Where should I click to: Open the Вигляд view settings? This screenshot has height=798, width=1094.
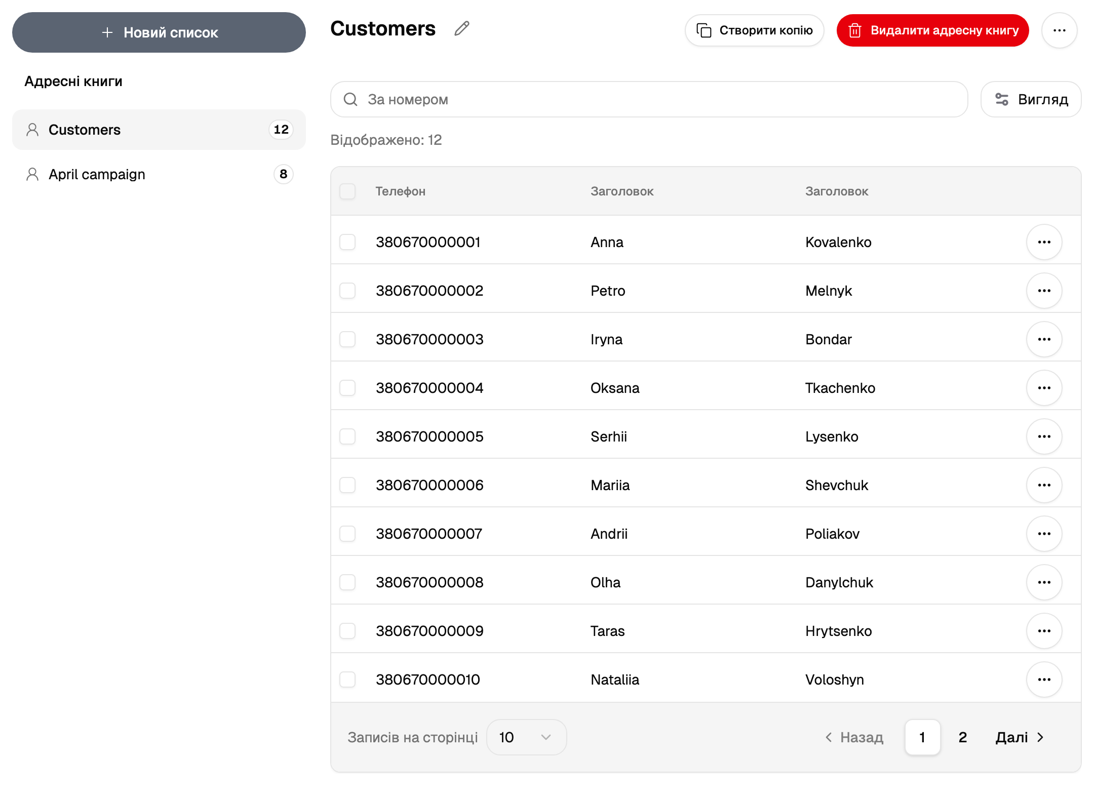coord(1031,99)
